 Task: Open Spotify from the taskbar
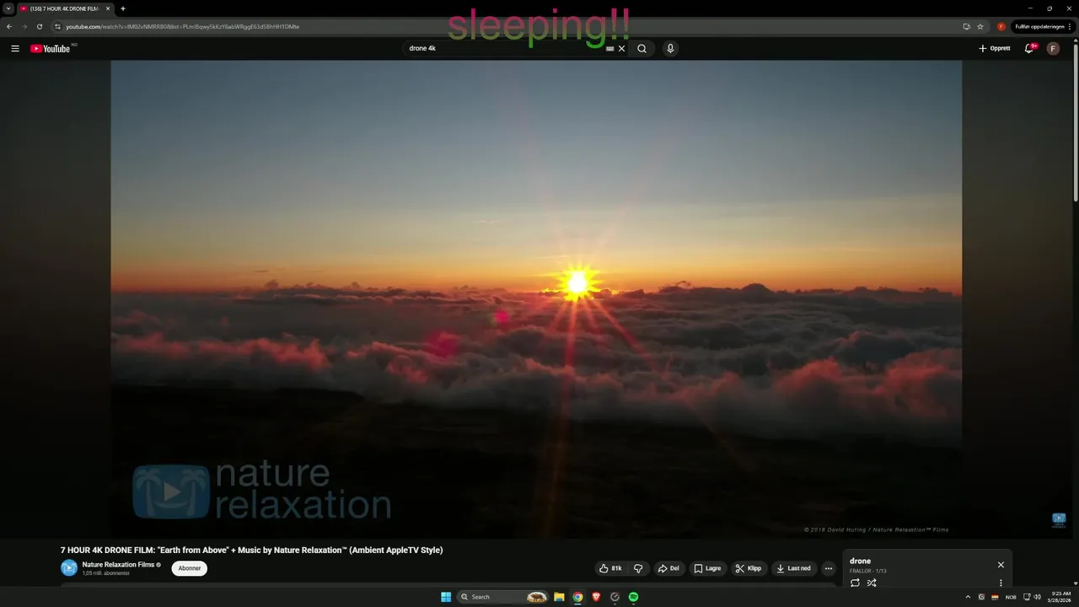(x=633, y=597)
